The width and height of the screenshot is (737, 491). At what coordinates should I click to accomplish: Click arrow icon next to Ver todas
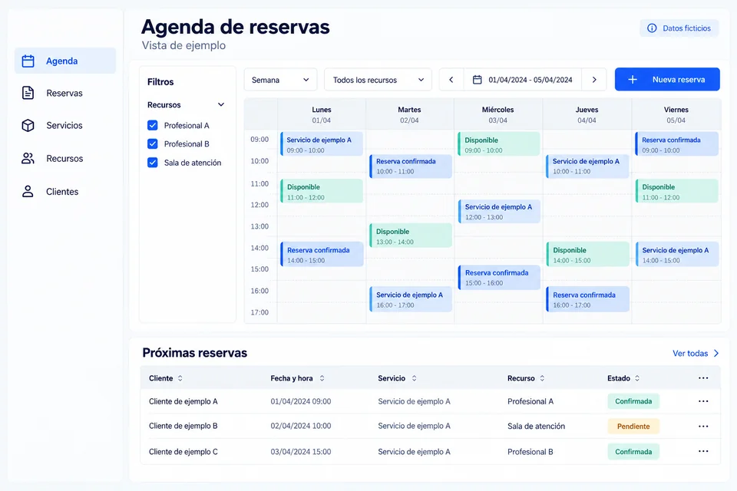[716, 354]
